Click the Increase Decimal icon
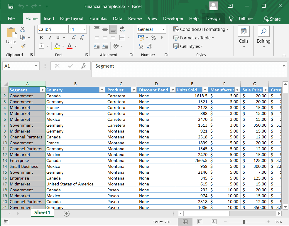The height and width of the screenshot is (226, 289). pos(141,46)
